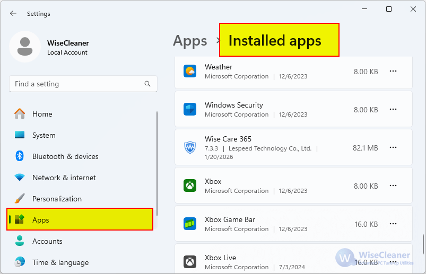Image resolution: width=426 pixels, height=274 pixels.
Task: Click the sidebar navigation scrollbar
Action: click(157, 164)
